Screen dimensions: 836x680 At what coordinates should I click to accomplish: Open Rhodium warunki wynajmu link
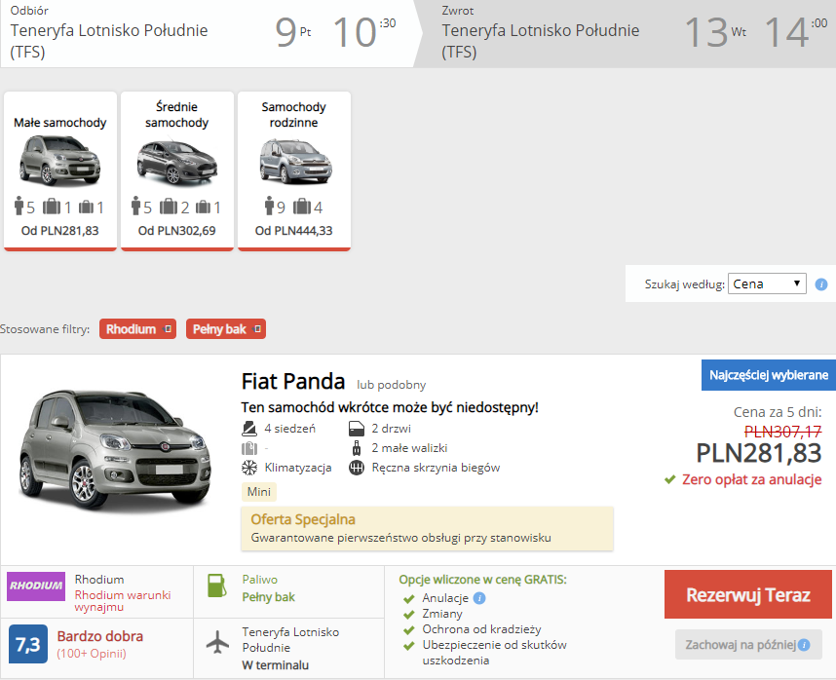click(123, 600)
